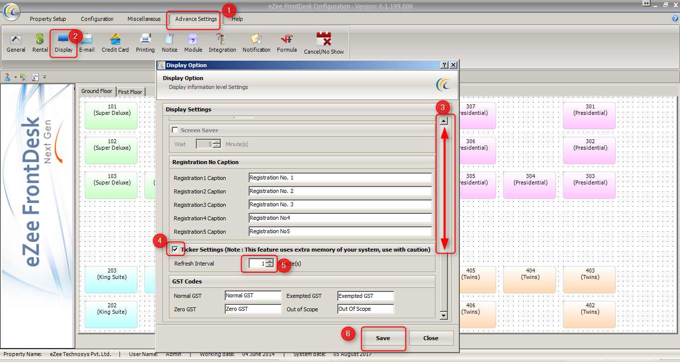Click the Registration2 Caption input field
This screenshot has width=680, height=362.
(340, 191)
